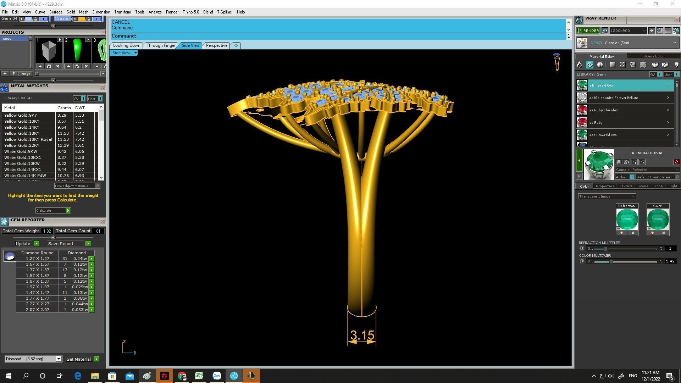The height and width of the screenshot is (383, 681).
Task: Open the Properties material tab
Action: (605, 186)
